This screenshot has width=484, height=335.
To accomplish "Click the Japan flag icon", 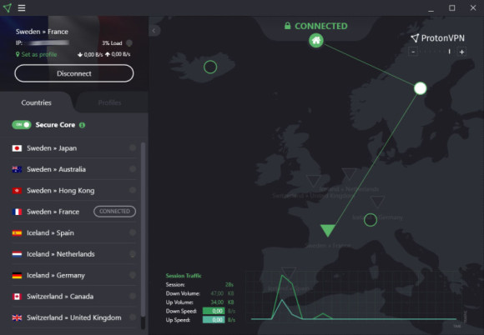I will click(17, 148).
